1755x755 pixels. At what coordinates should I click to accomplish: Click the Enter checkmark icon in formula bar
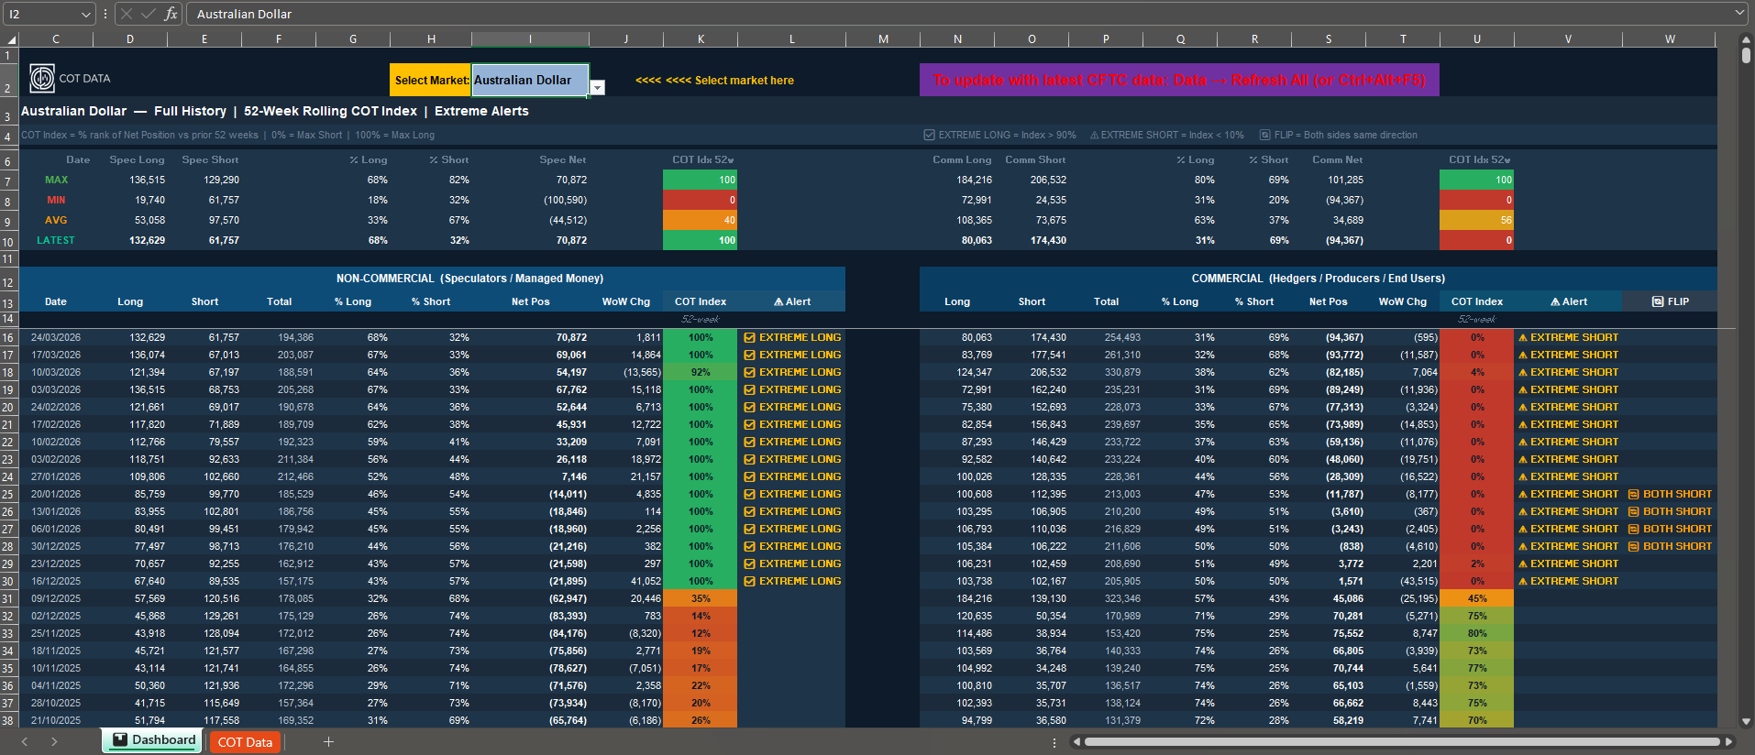click(149, 14)
